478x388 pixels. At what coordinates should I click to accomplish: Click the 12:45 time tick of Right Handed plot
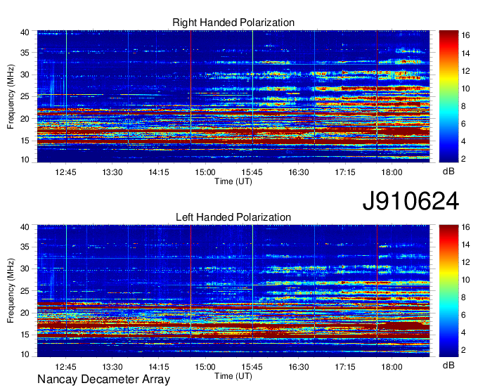(65, 172)
